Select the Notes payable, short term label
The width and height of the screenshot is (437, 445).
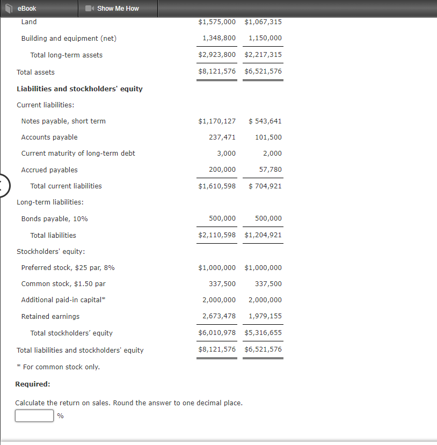tap(63, 121)
